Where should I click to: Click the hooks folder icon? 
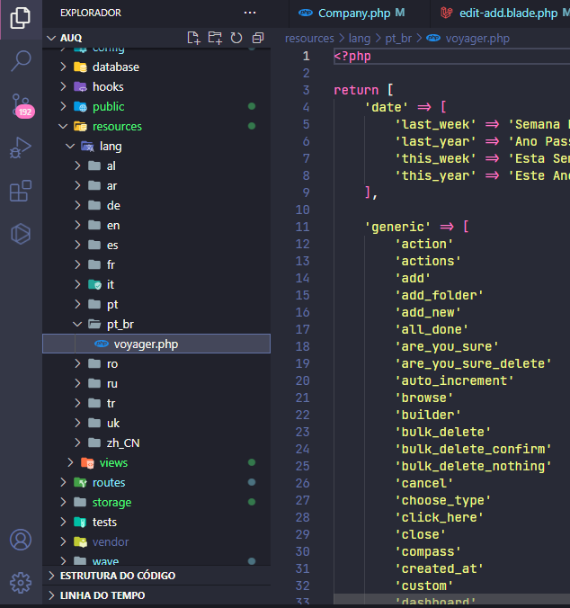pos(81,87)
